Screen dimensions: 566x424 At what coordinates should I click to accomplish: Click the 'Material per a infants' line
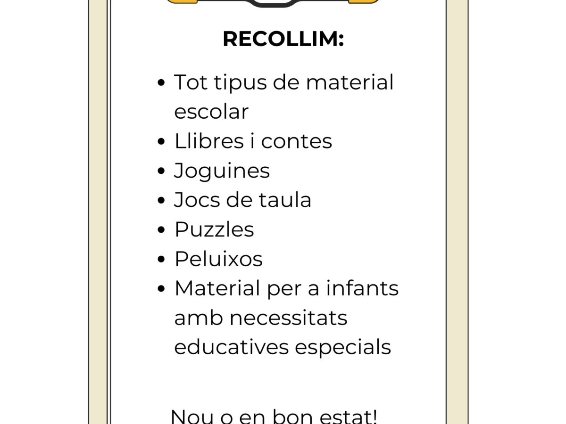click(286, 288)
